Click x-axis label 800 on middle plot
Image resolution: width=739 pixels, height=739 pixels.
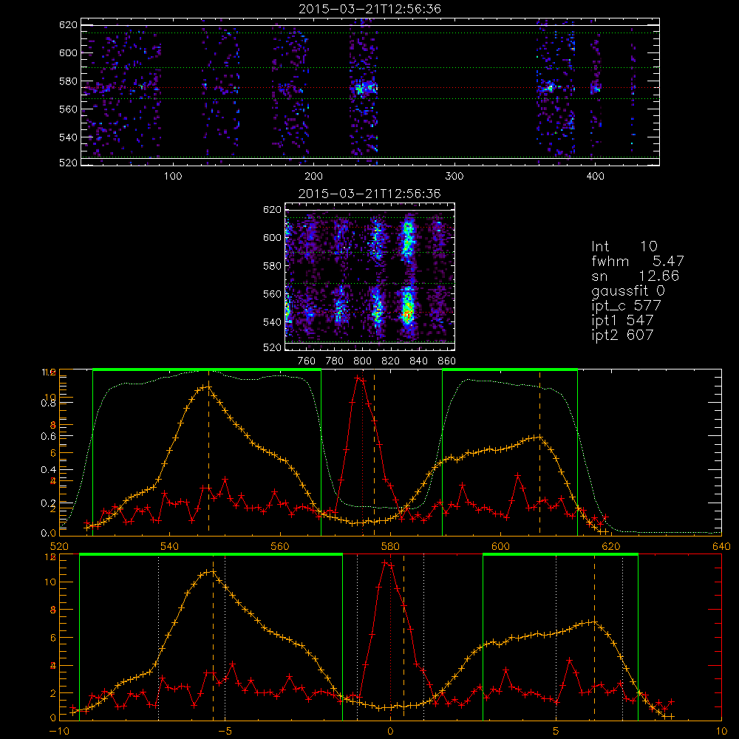coord(362,361)
